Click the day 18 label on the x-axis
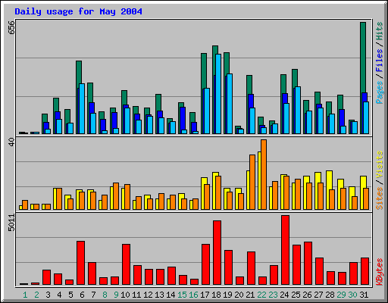This screenshot has height=303, width=388. (x=216, y=295)
